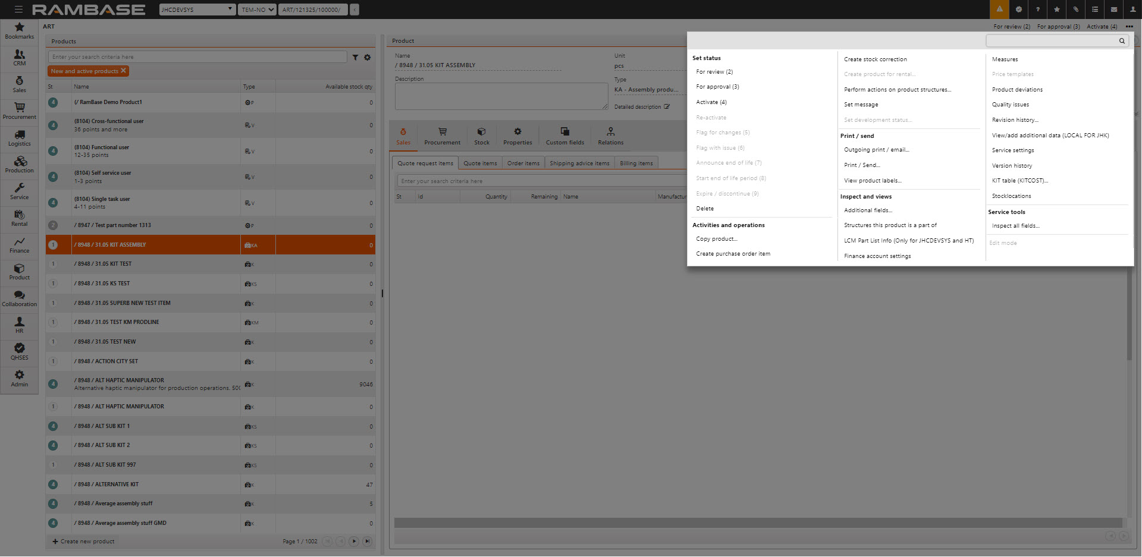
Task: Click the filter funnel icon in Products
Action: click(355, 58)
